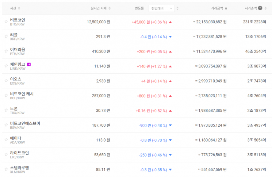272x177 pixels.
Task: Click the volume 11,524,470,996 원
Action: (x=210, y=51)
